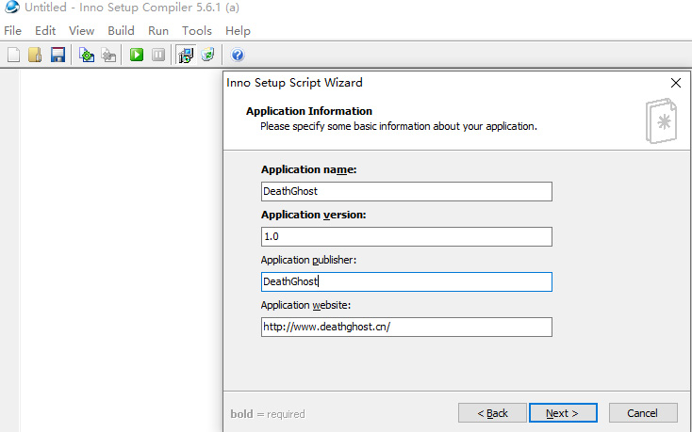Open the View menu
The width and height of the screenshot is (692, 432).
click(x=81, y=31)
